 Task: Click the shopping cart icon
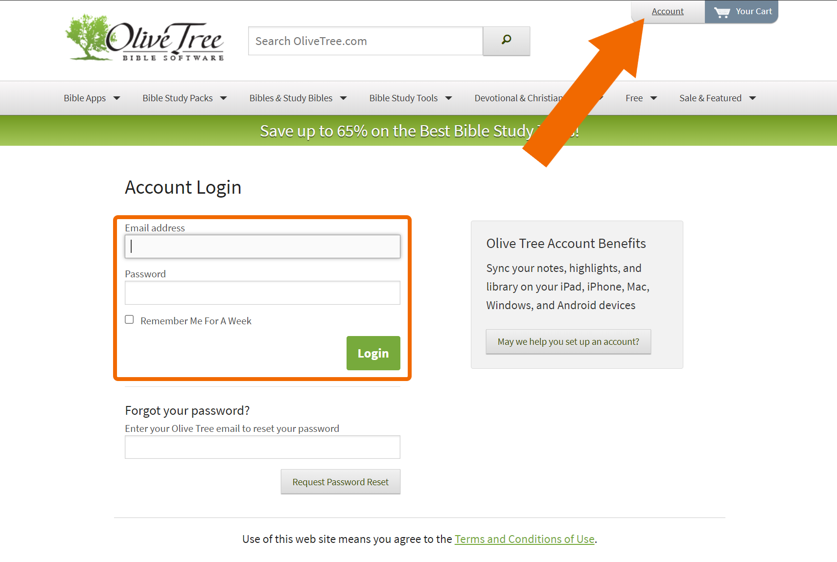pos(722,12)
